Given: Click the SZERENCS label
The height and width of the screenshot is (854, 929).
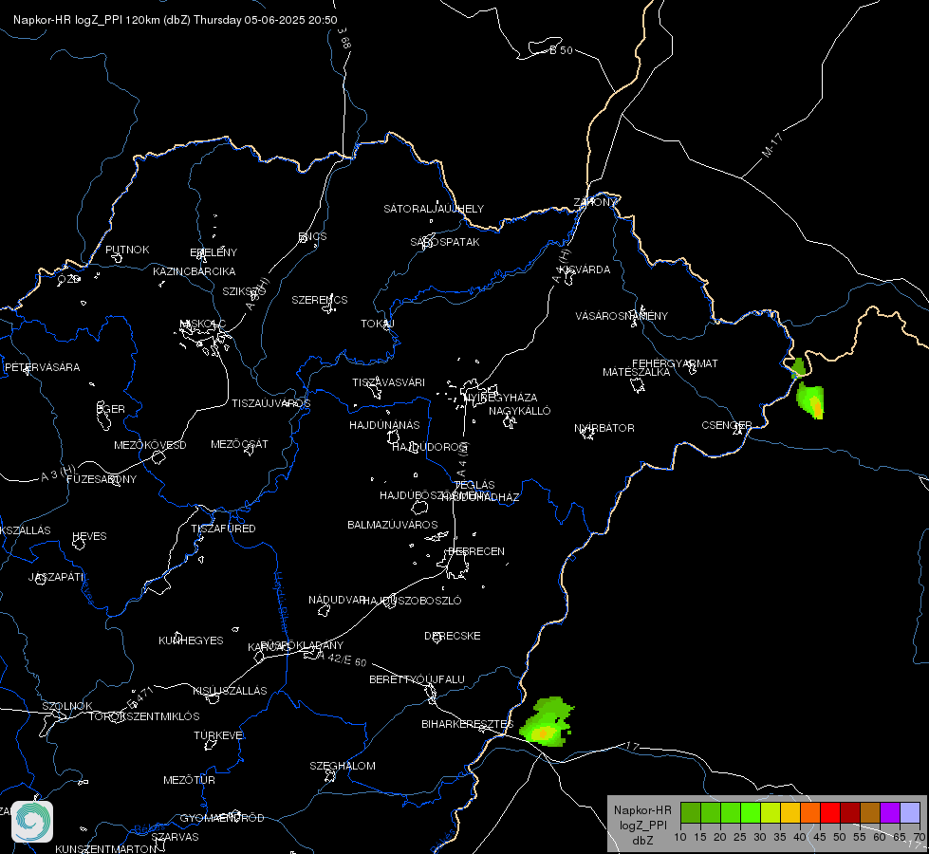Looking at the screenshot, I should 320,300.
